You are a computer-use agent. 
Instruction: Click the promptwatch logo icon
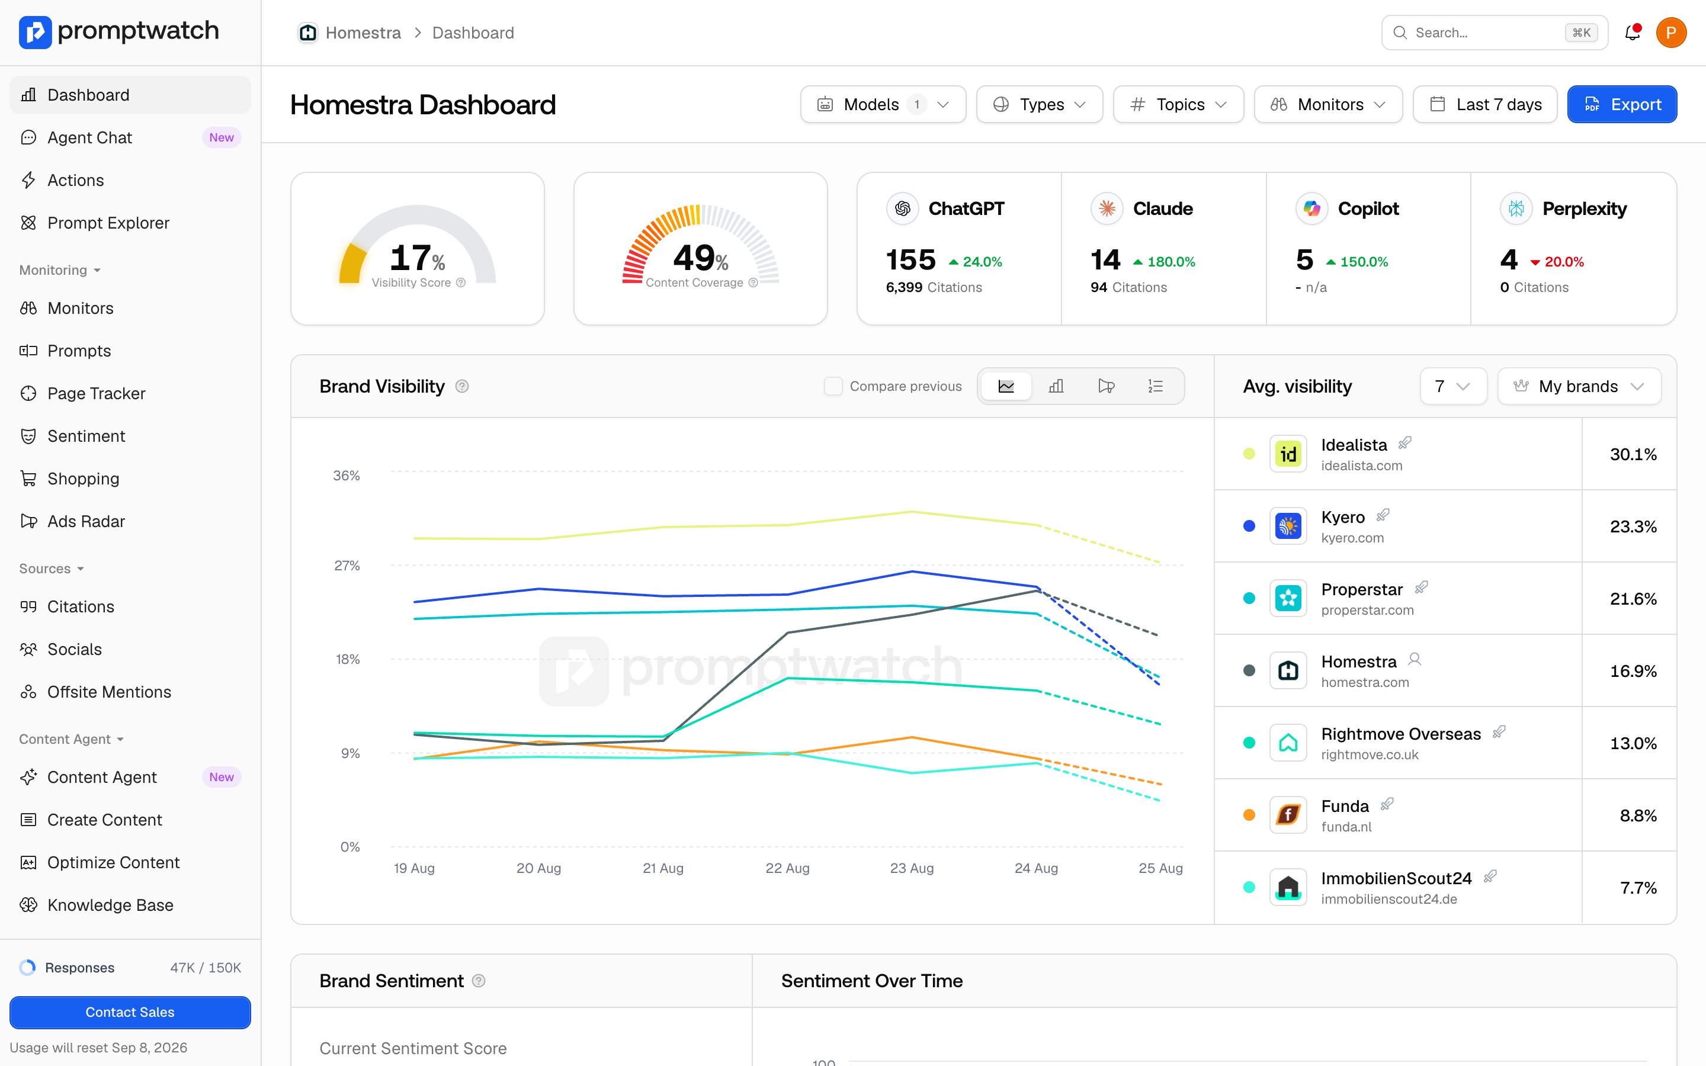click(36, 32)
